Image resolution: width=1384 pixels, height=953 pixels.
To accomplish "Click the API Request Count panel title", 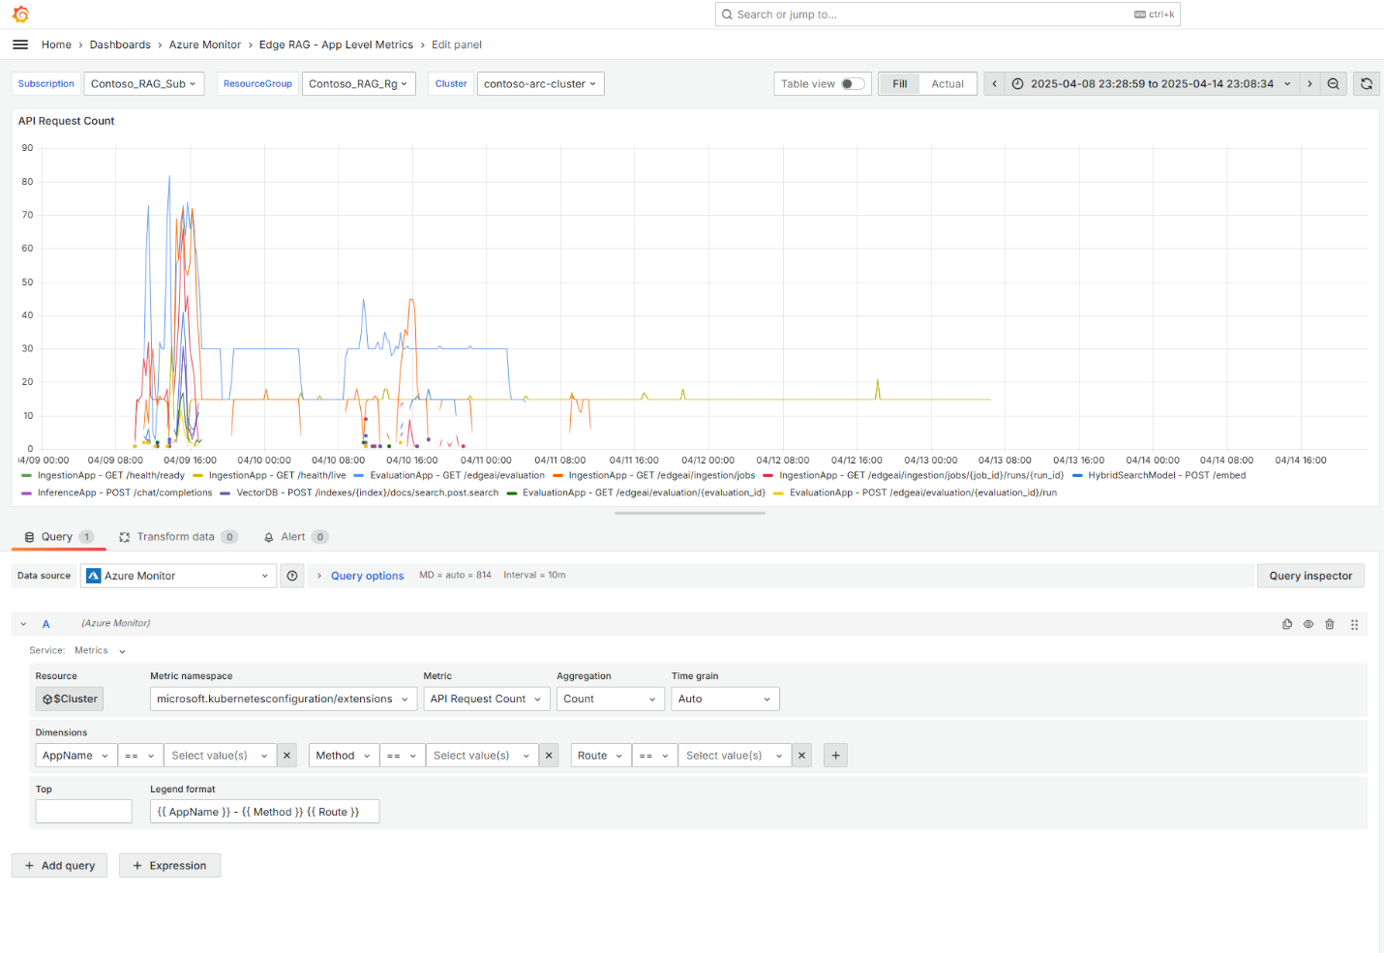I will [67, 121].
